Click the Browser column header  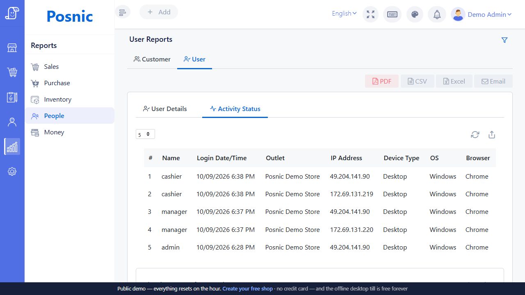[478, 158]
